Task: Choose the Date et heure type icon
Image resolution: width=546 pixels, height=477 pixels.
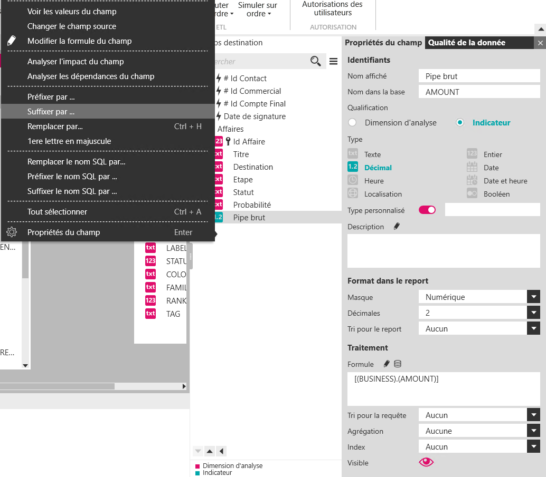Action: click(x=472, y=180)
